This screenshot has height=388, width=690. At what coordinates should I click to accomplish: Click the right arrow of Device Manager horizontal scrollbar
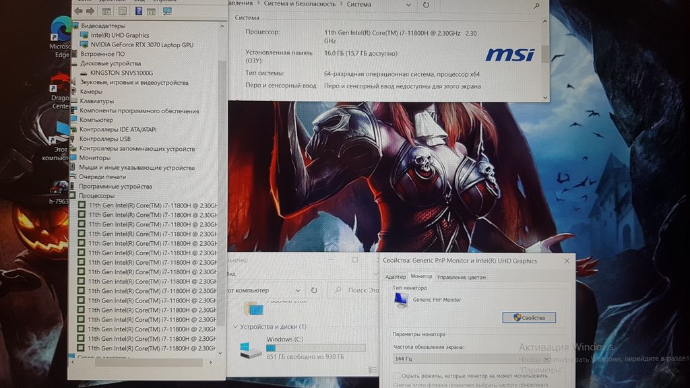[x=211, y=362]
